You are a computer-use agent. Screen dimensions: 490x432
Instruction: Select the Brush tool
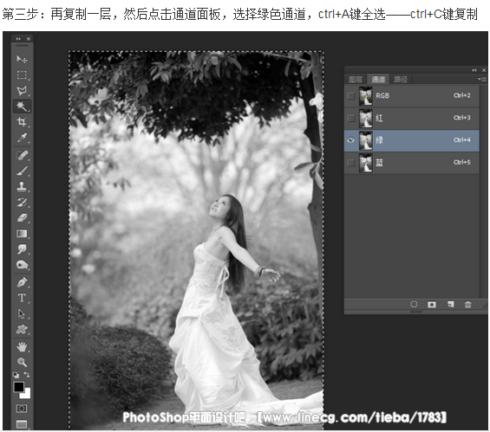22,171
